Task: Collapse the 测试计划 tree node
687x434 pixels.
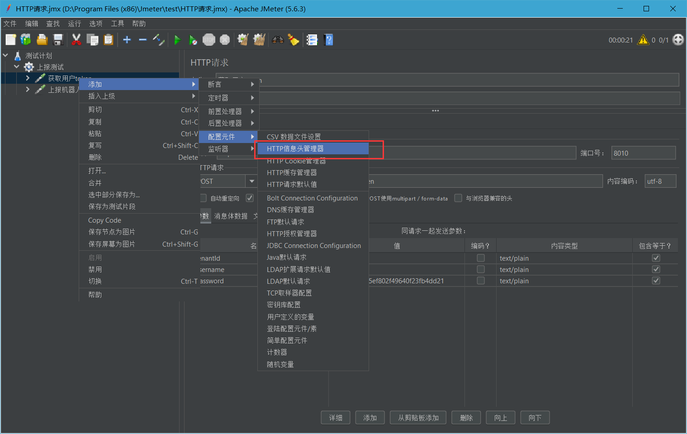Action: pyautogui.click(x=5, y=55)
